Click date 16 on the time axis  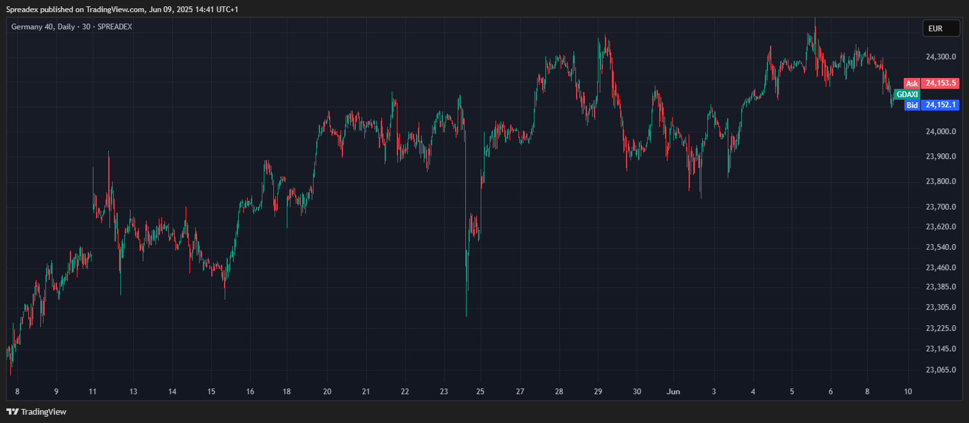[x=250, y=392]
